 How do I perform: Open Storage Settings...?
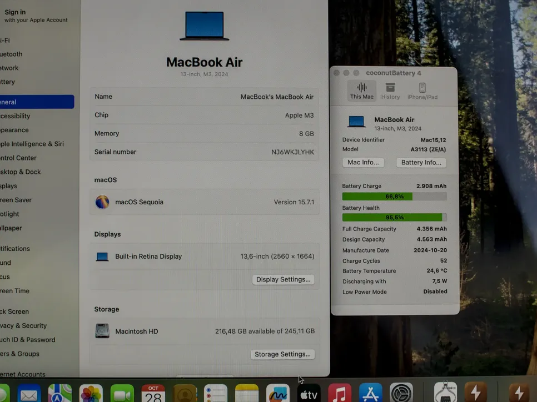point(282,354)
